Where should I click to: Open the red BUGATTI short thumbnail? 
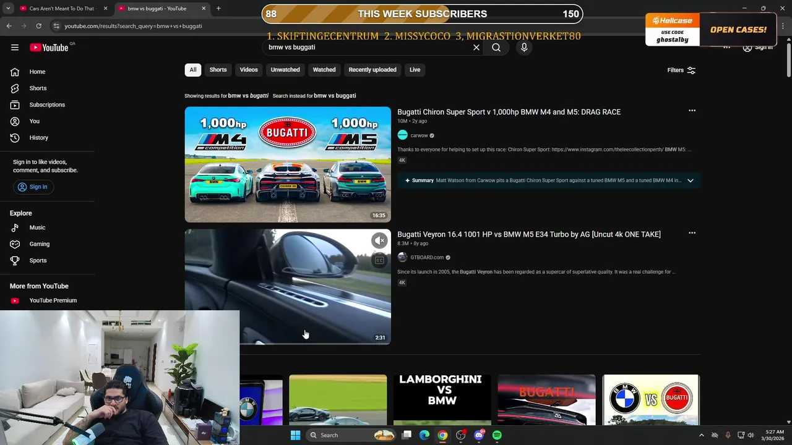tap(546, 400)
